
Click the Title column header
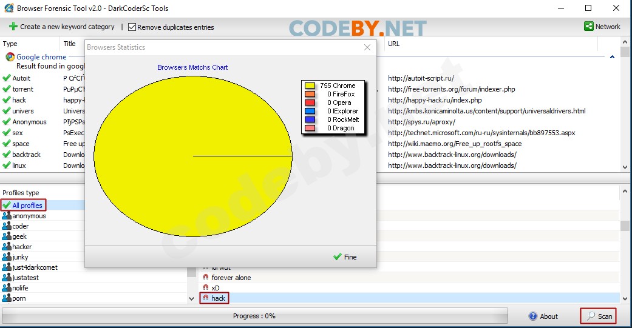point(69,44)
